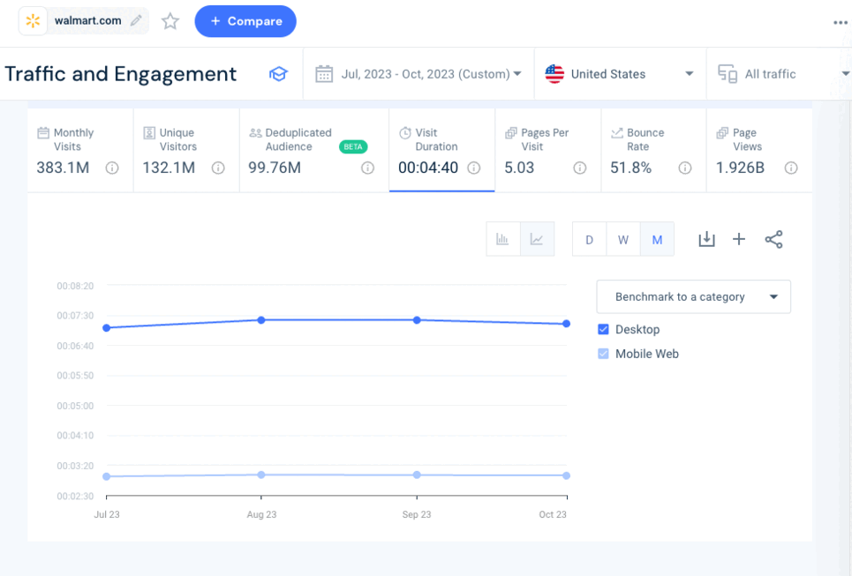The width and height of the screenshot is (852, 576).
Task: Expand the United States country dropdown
Action: tap(620, 74)
